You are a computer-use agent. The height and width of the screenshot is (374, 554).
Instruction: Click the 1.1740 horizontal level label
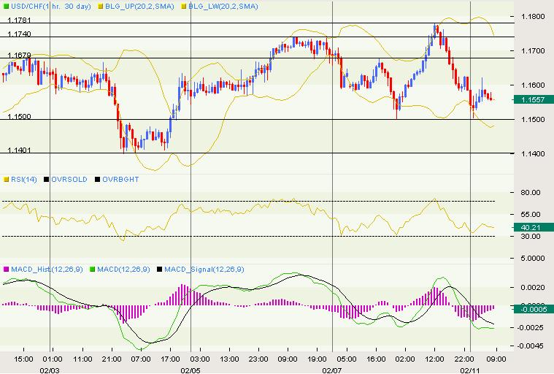[x=20, y=34]
